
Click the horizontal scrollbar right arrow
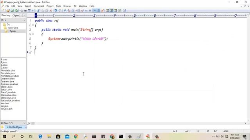[245, 123]
